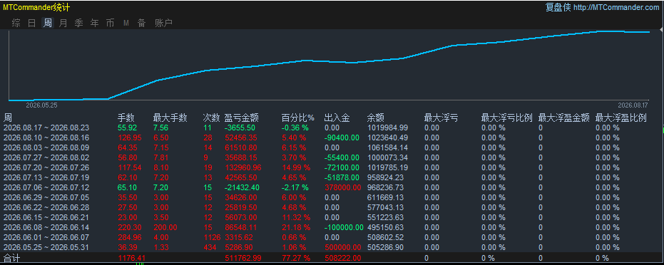Select week row 2026.06.01 ~ 2026.06.07
664x265 pixels.
332,237
